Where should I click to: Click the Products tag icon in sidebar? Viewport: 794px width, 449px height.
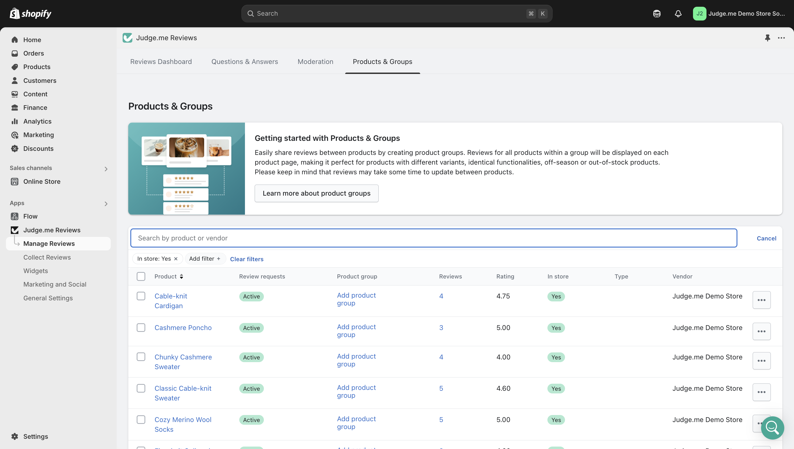click(x=15, y=67)
